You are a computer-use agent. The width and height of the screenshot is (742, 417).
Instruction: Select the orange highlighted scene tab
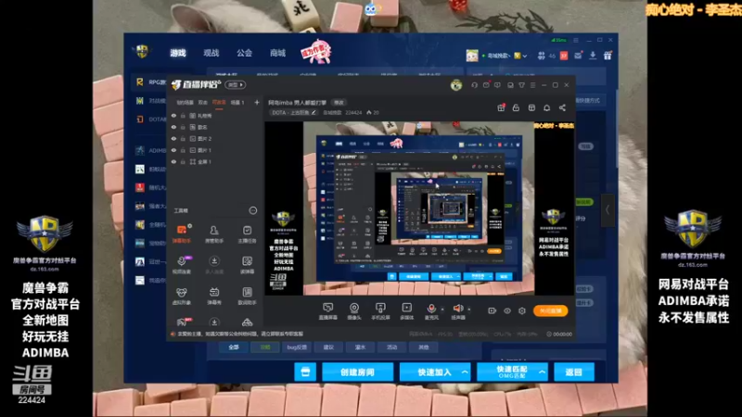tap(219, 102)
